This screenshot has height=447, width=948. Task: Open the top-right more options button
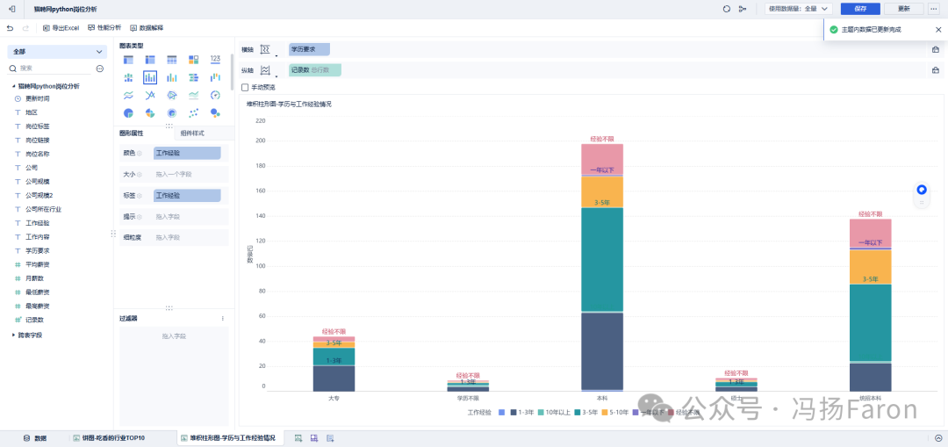pyautogui.click(x=933, y=9)
